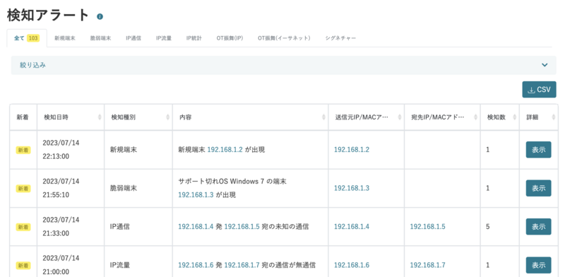Open 192.168.1.2 link in 内容 column
565x277 pixels.
pos(225,150)
